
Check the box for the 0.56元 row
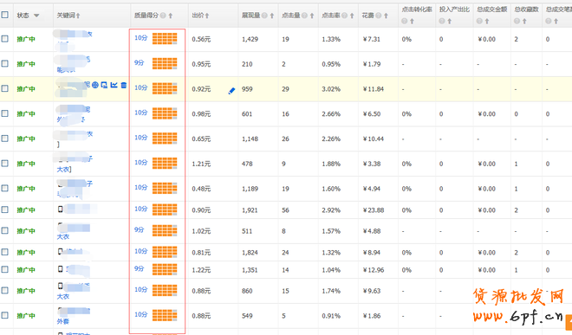(x=4, y=39)
